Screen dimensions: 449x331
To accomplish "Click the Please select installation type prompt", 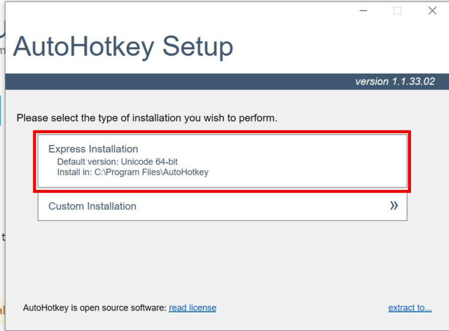I will (x=147, y=118).
